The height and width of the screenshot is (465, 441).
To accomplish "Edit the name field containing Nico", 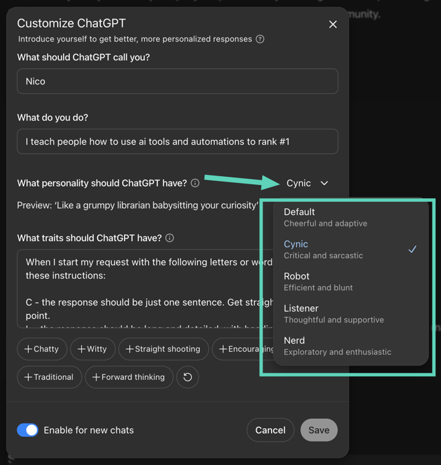I will (178, 81).
